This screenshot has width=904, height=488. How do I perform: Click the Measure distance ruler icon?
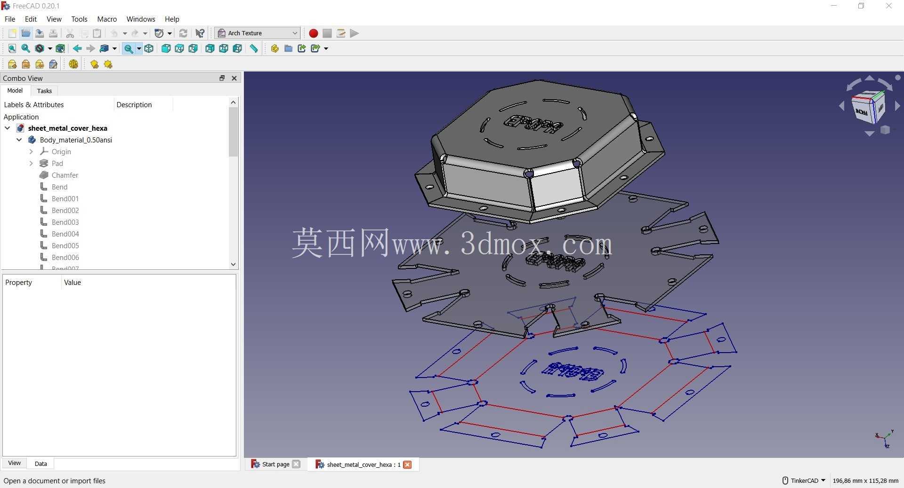coord(254,48)
